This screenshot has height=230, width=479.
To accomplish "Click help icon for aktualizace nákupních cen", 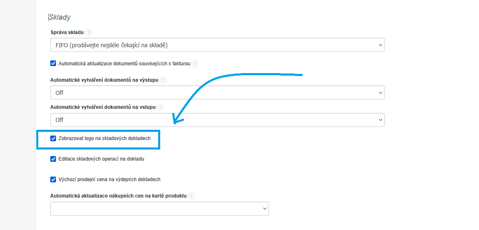I will click(192, 196).
